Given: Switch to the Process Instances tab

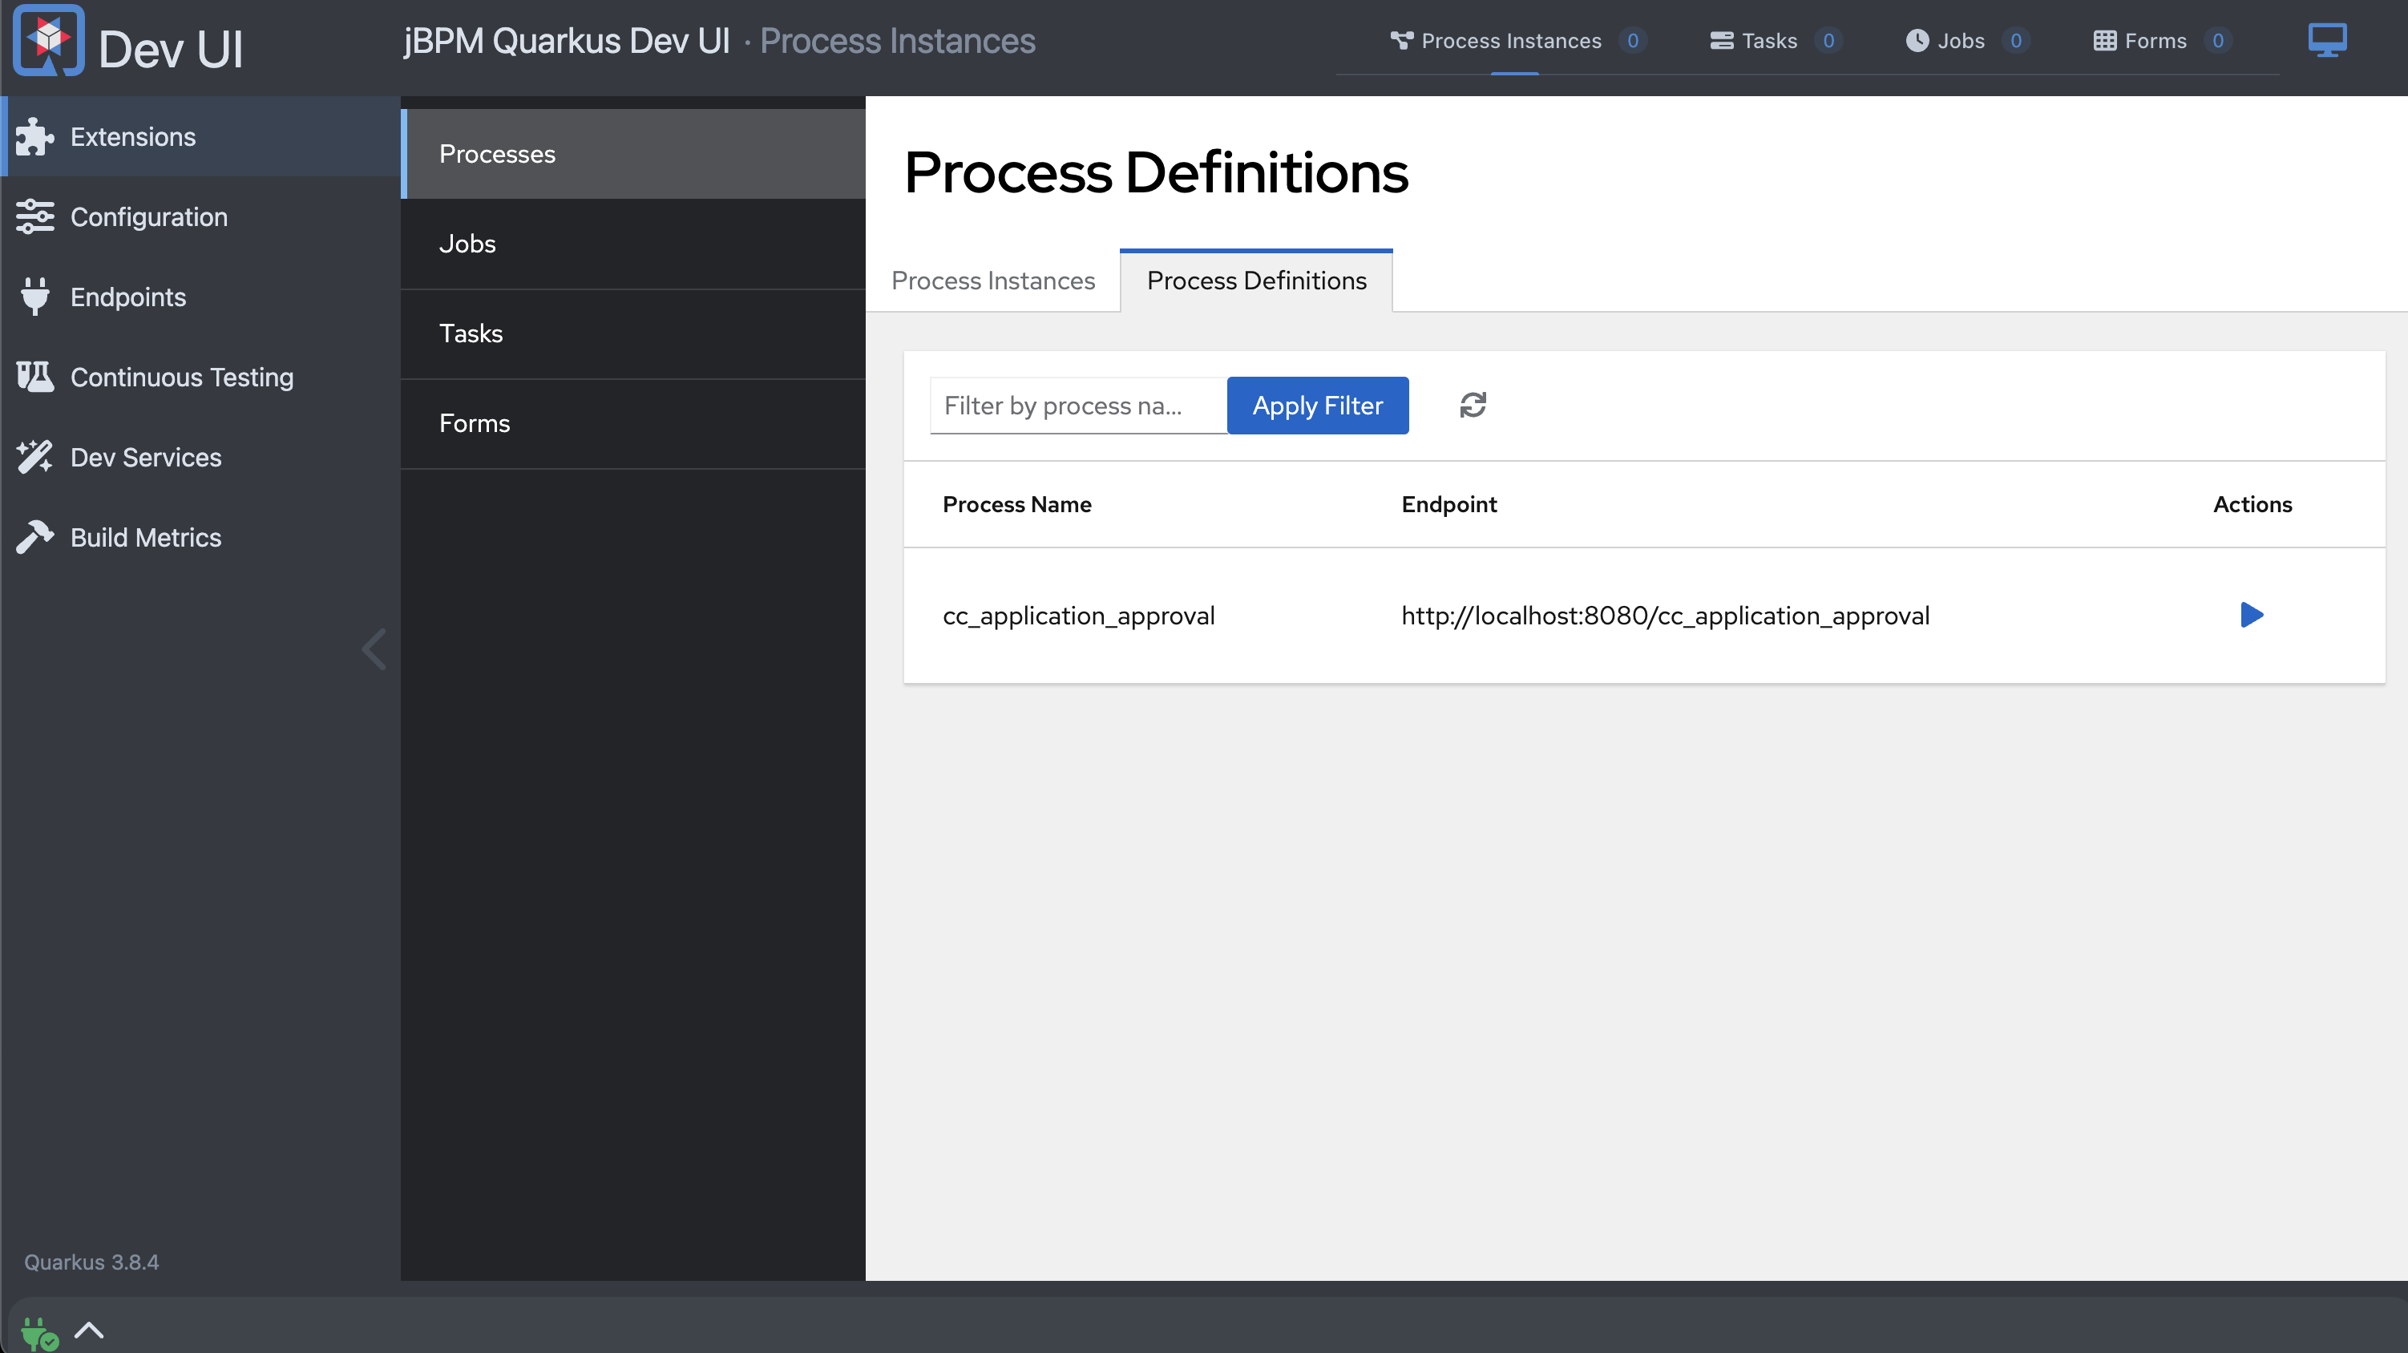Looking at the screenshot, I should click(x=992, y=281).
